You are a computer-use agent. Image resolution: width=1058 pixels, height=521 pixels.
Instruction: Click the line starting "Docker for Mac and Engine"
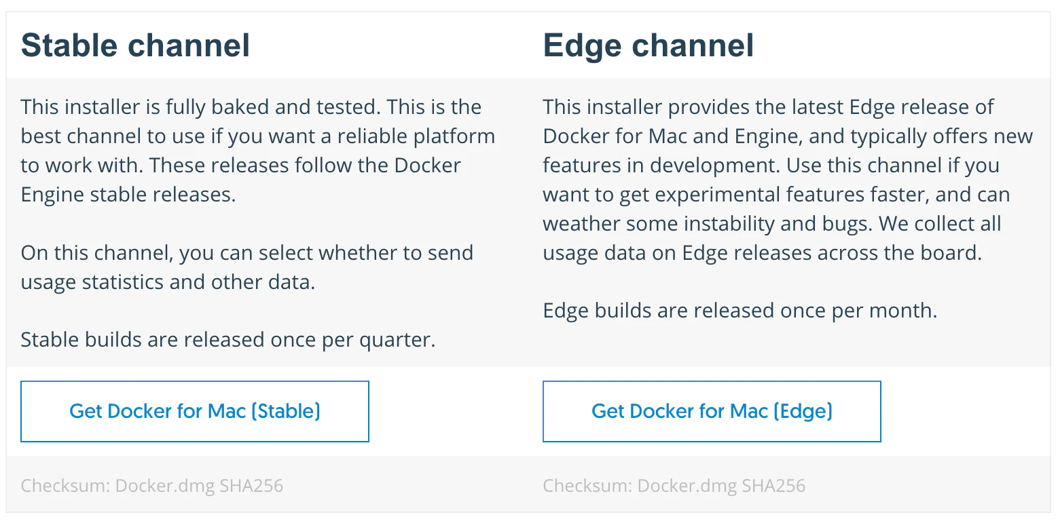[788, 136]
